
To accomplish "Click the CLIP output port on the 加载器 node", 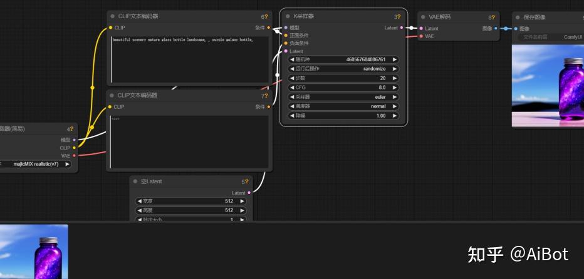I will (74, 148).
